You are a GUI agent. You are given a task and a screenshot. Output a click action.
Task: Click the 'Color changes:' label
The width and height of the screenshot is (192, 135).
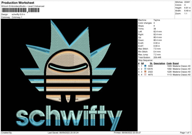click(145, 23)
